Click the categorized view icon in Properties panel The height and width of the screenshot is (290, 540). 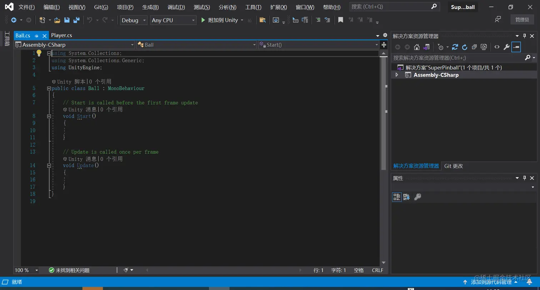[x=397, y=197]
